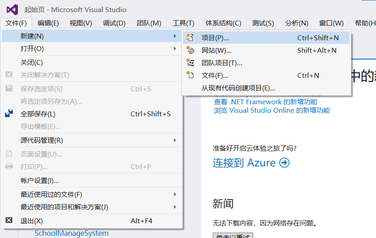Choose 帐户设置(I)... menu entry

(x=91, y=180)
